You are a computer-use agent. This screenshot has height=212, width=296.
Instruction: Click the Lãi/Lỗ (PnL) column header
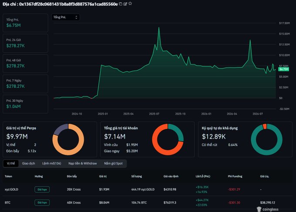(x=203, y=176)
